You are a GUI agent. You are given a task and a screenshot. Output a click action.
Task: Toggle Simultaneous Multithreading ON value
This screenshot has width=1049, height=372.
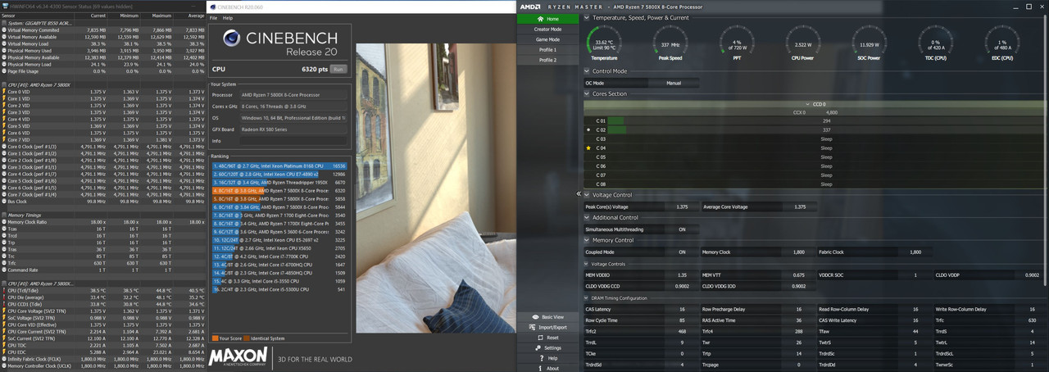coord(682,229)
